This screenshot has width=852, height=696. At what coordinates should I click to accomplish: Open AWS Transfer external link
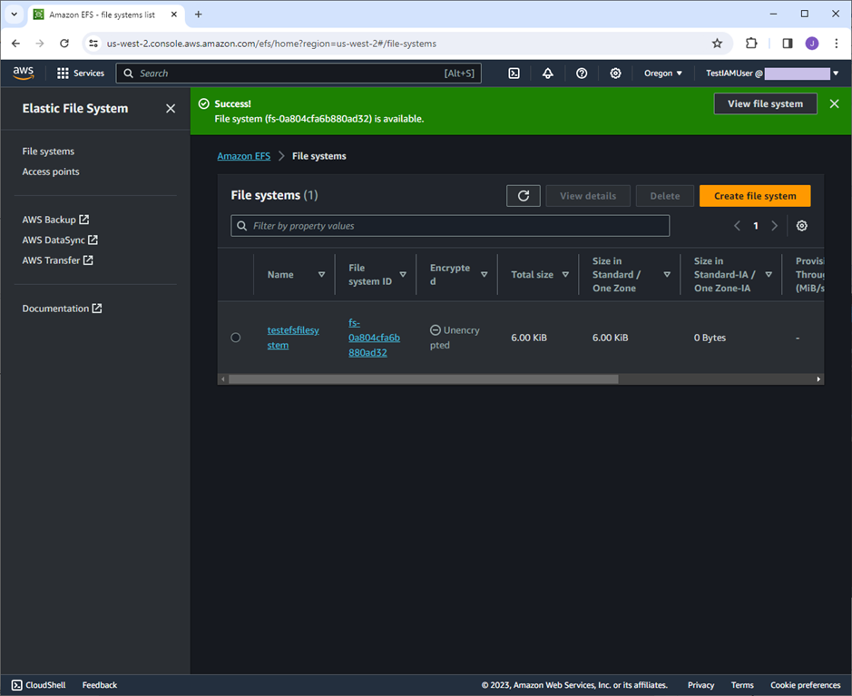pyautogui.click(x=57, y=260)
